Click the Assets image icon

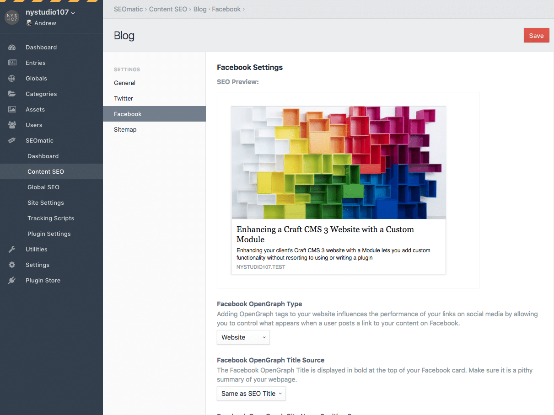(12, 109)
